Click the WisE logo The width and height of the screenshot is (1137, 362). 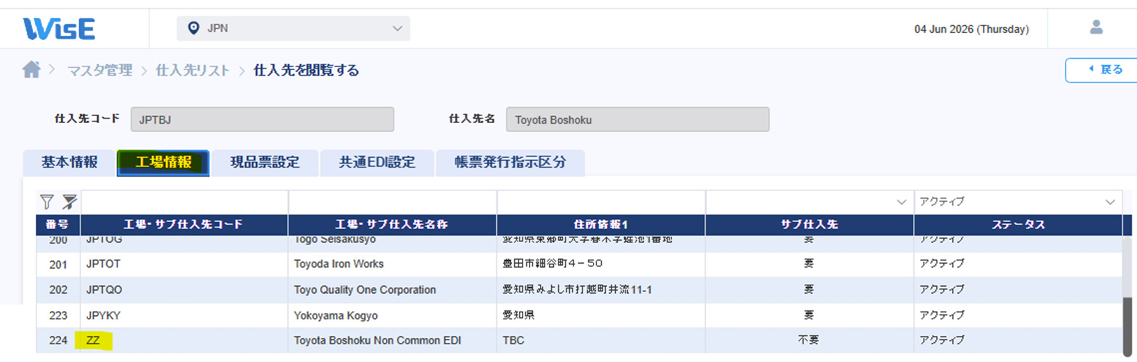tap(59, 29)
